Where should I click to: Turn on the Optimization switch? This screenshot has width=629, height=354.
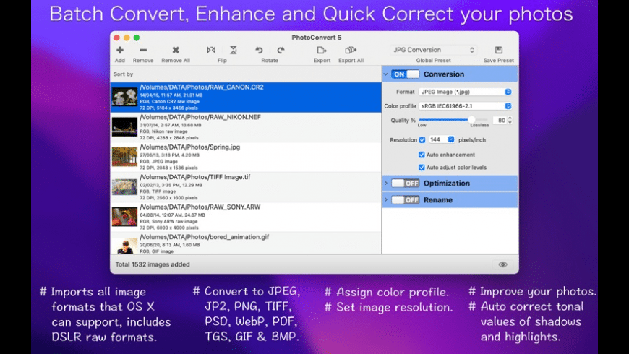pyautogui.click(x=405, y=184)
